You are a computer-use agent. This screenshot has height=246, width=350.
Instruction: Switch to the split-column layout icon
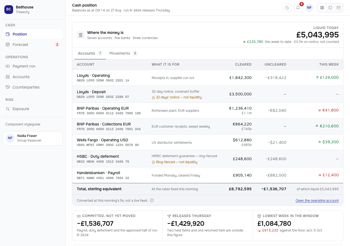click(x=322, y=8)
